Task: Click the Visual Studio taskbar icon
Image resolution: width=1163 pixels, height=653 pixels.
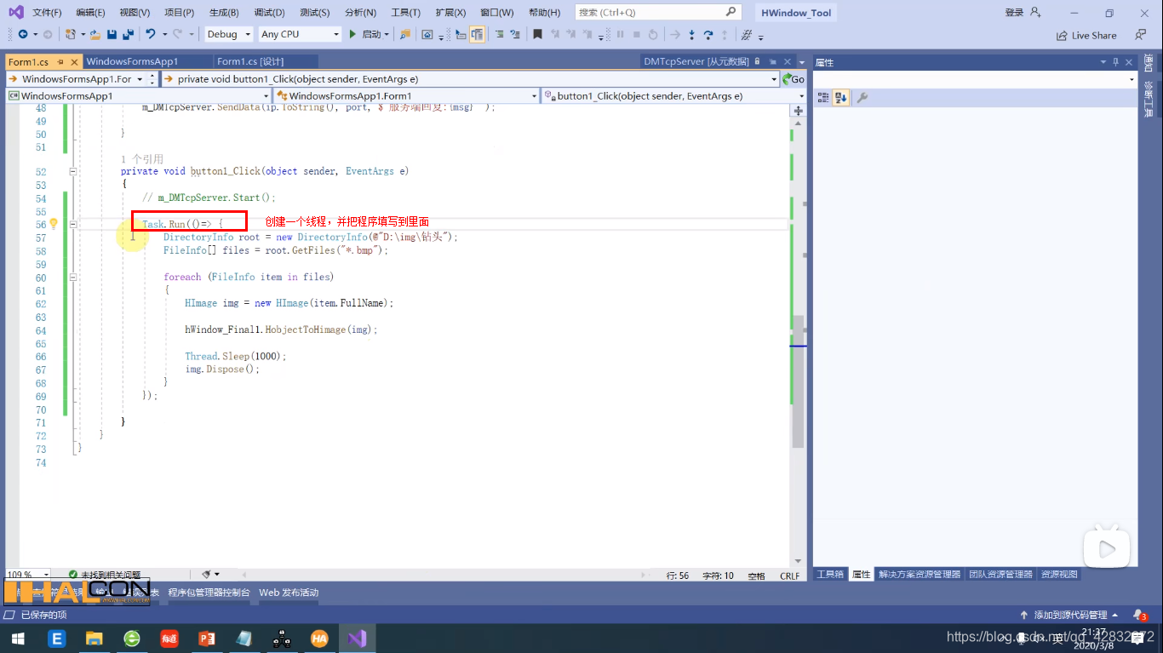Action: 358,638
